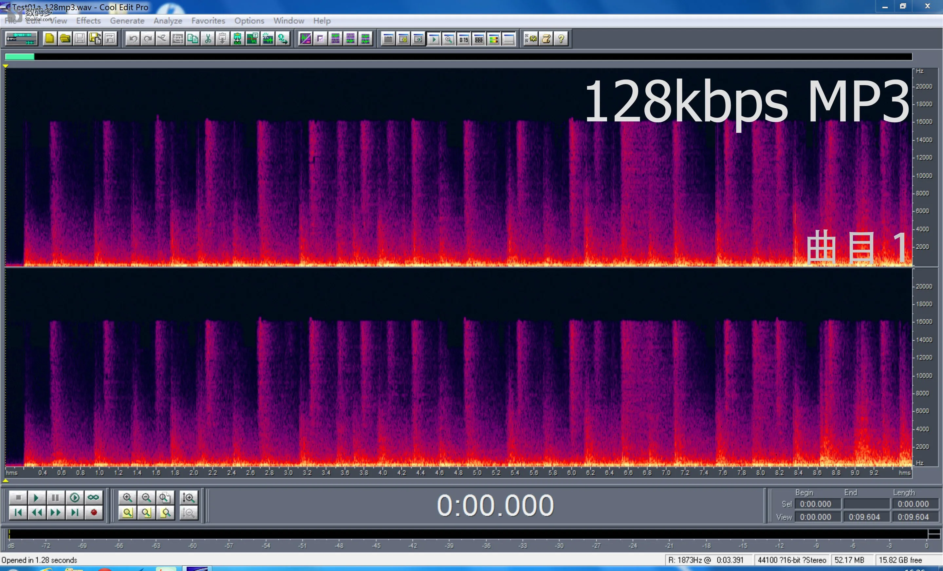The image size is (943, 571).
Task: Click the Sel Begin time field
Action: pyautogui.click(x=818, y=504)
